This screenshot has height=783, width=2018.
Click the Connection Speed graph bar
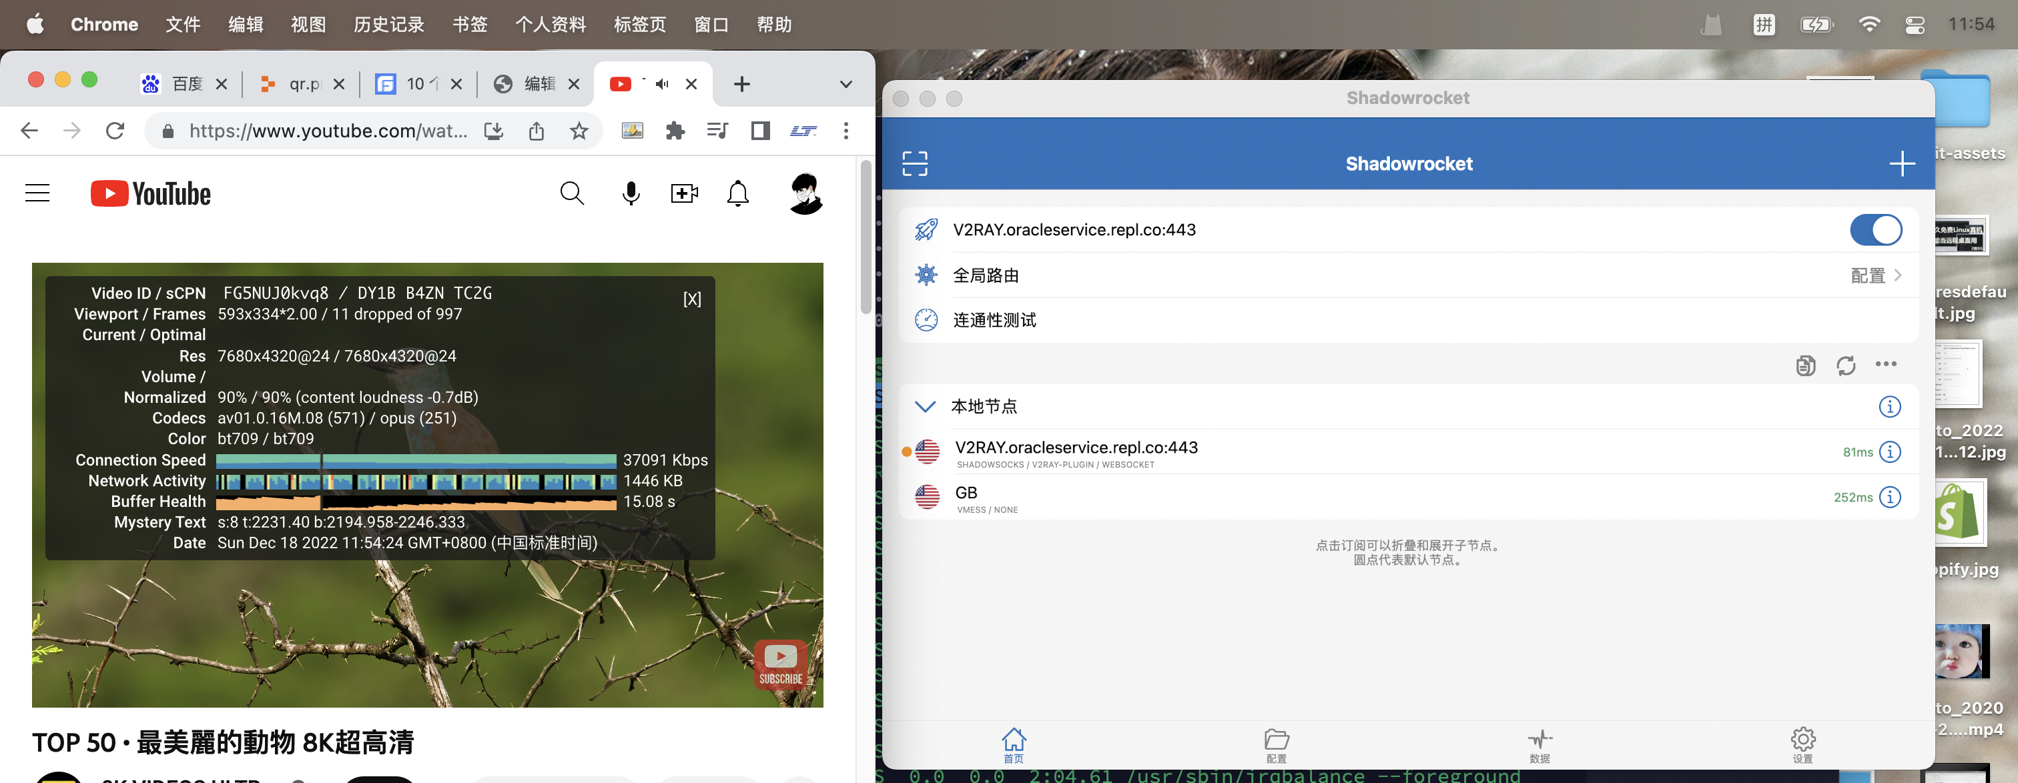[x=416, y=460]
